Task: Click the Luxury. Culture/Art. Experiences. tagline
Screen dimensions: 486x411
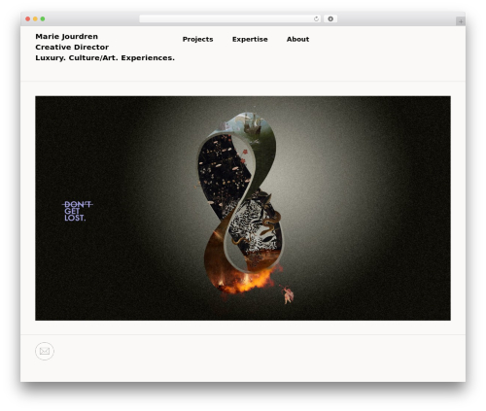Action: coord(105,57)
